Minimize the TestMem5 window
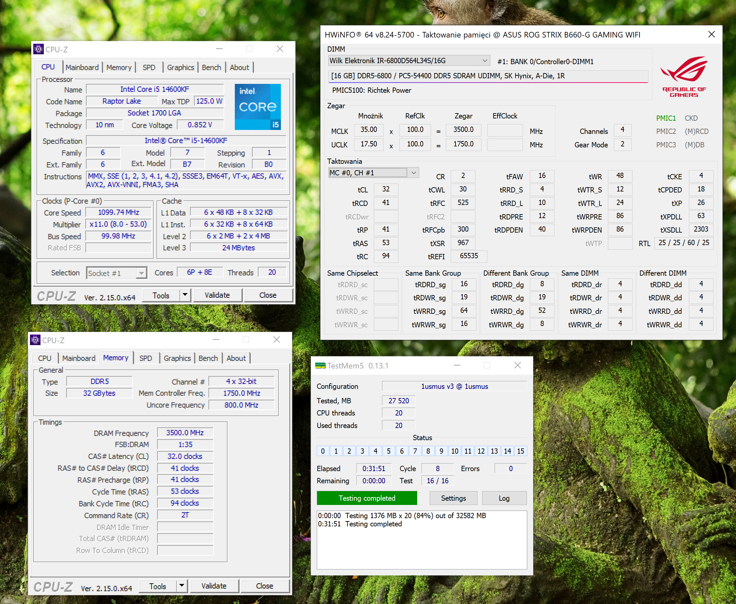 (457, 365)
